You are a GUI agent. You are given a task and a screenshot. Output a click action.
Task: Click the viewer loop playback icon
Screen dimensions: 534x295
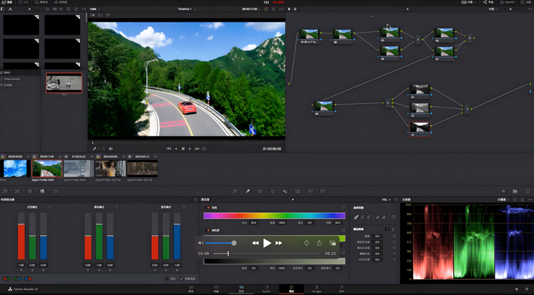(204, 149)
